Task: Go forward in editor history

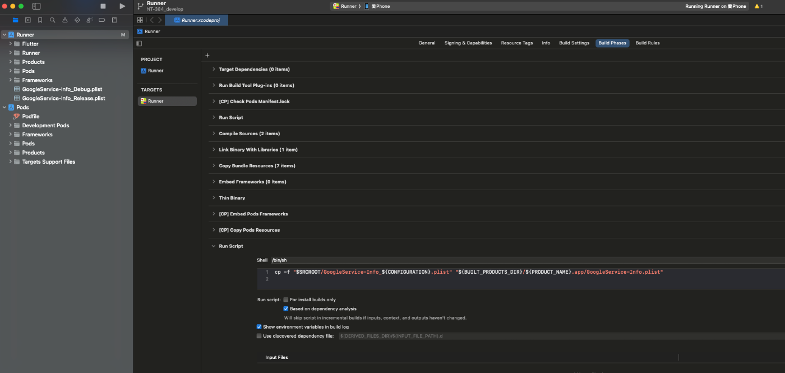Action: pos(160,20)
